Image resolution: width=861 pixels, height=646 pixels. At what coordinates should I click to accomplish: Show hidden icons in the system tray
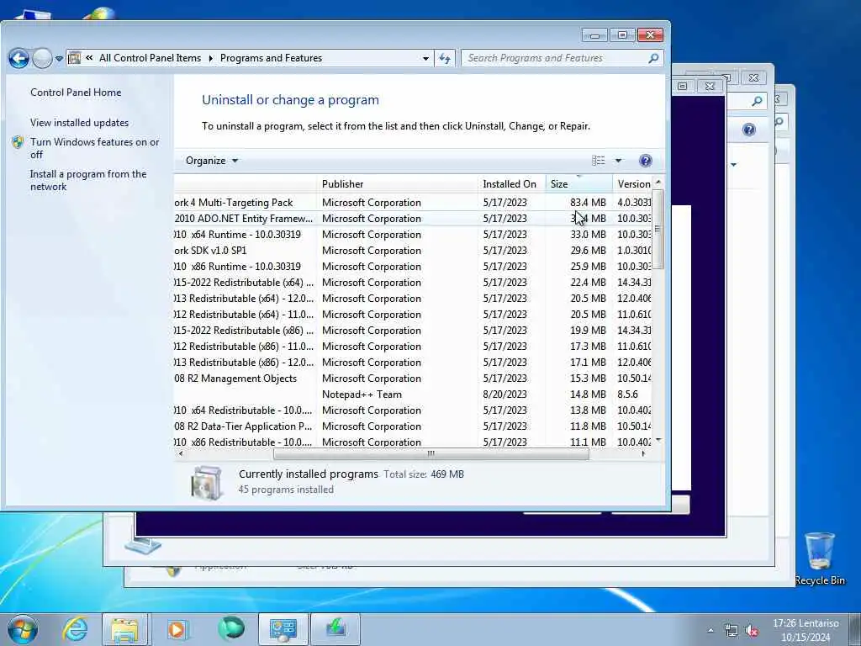[x=710, y=630]
